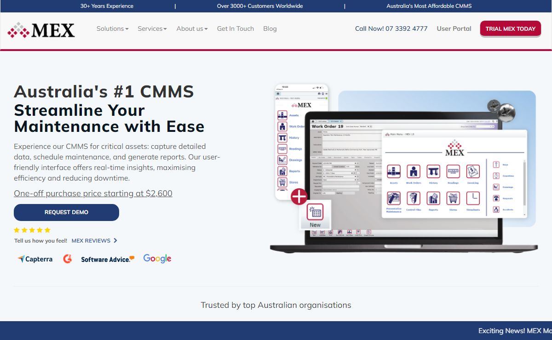This screenshot has width=552, height=340.
Task: Open the Capterra review logo
Action: tap(35, 259)
